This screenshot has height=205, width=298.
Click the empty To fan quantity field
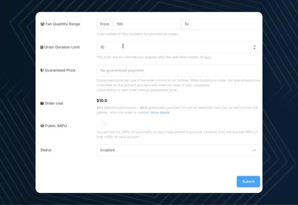point(226,24)
